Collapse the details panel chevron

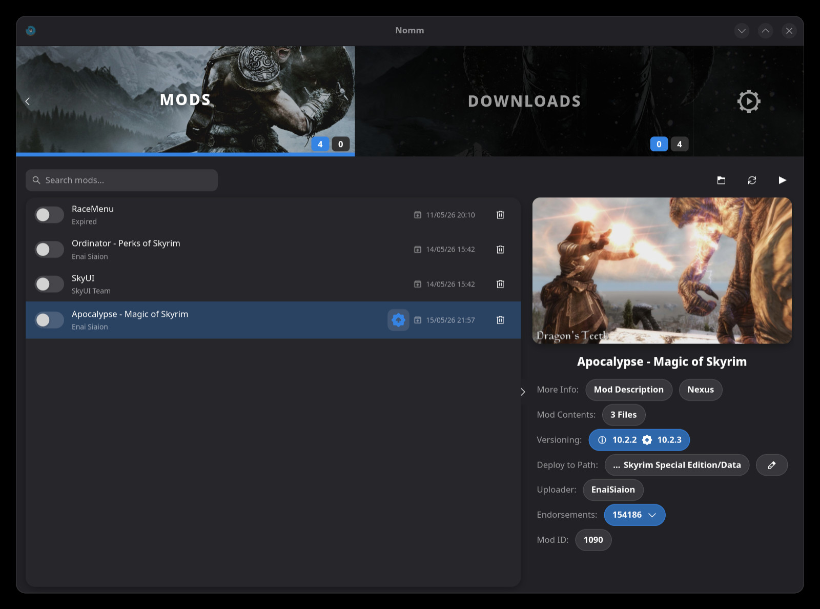(x=523, y=392)
